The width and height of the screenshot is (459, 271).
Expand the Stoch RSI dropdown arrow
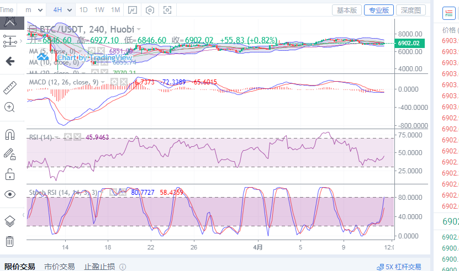click(x=102, y=193)
